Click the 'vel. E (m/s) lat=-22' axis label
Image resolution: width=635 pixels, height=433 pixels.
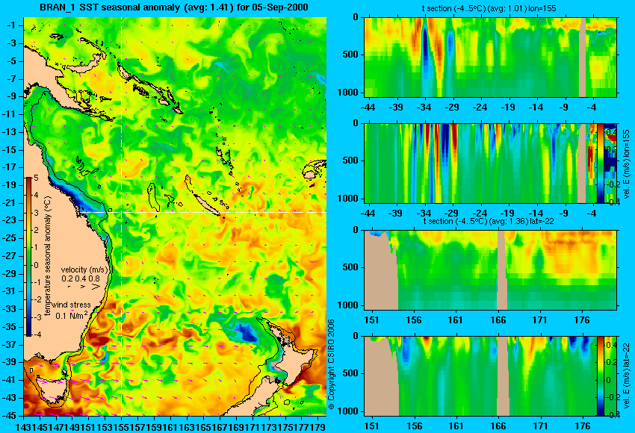626,375
